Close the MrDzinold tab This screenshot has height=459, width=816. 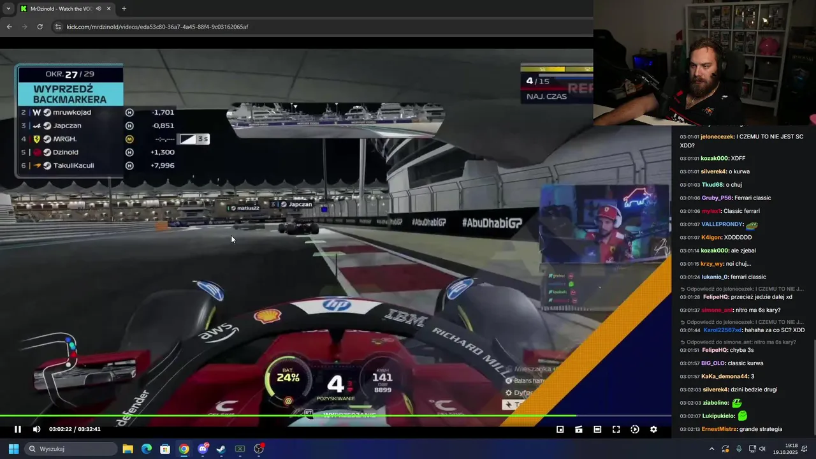point(108,8)
